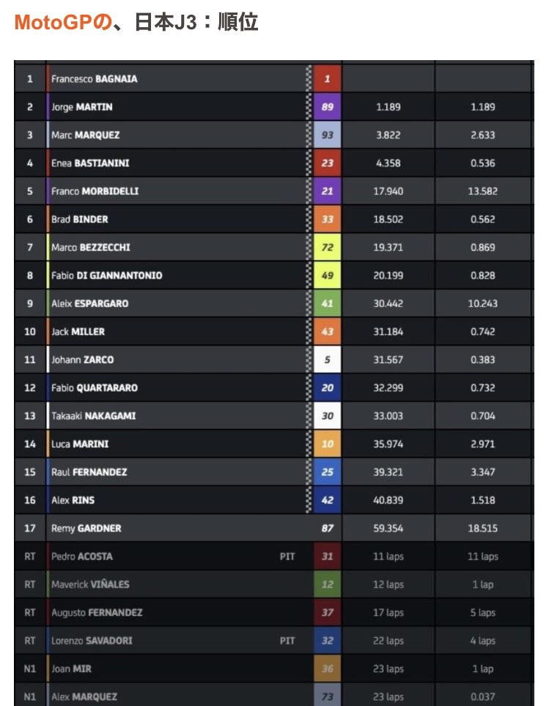Click purple number 89 badge
Image resolution: width=549 pixels, height=706 pixels.
[x=327, y=107]
